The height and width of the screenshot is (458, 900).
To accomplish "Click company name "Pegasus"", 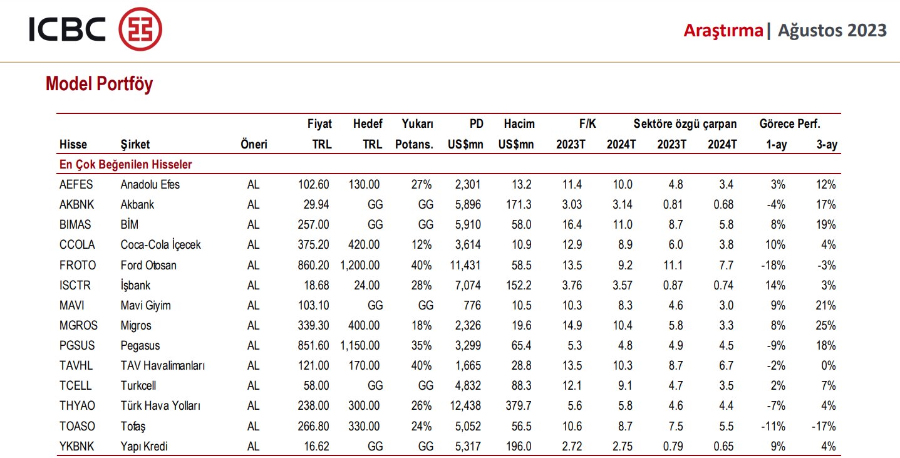I will pos(140,345).
